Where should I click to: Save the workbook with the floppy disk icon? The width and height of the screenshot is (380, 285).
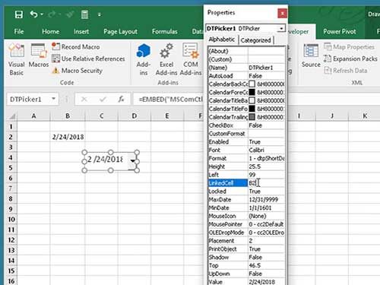[19, 14]
